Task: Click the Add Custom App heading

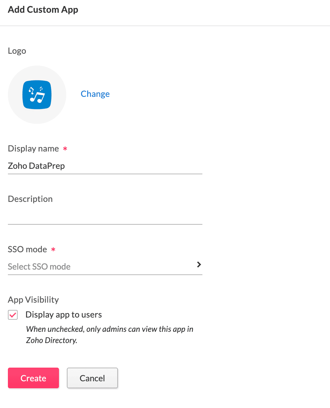Action: (x=43, y=10)
